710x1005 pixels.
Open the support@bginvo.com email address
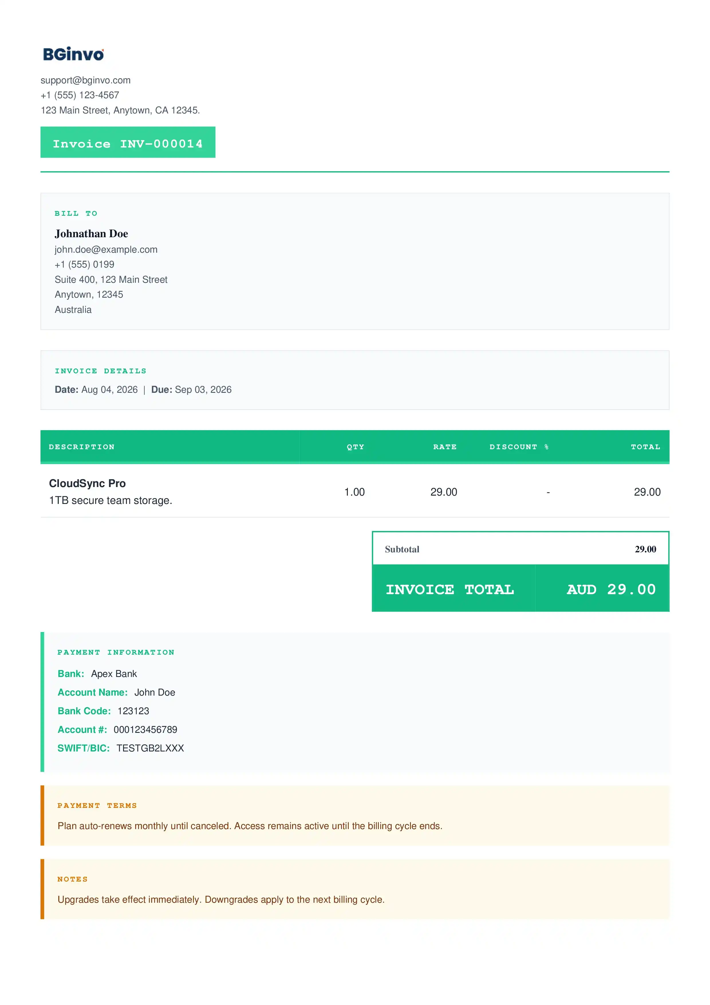click(x=86, y=80)
